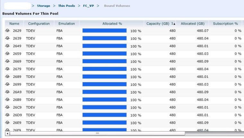This screenshot has width=244, height=138.
Task: Click the volume icon for row 2629
Action: point(7,31)
